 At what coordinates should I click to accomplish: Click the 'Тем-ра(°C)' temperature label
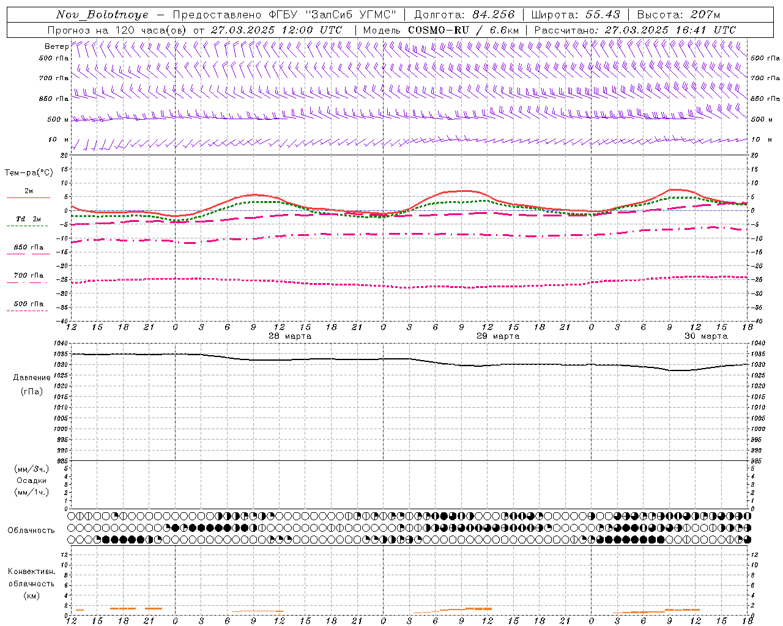pos(29,173)
